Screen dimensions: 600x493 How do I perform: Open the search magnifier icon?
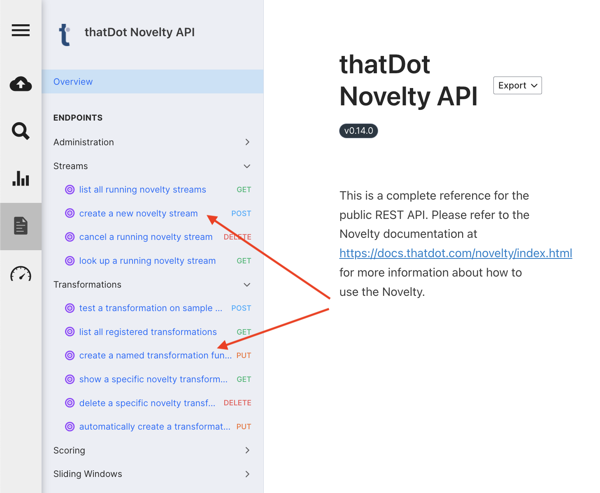(x=21, y=131)
